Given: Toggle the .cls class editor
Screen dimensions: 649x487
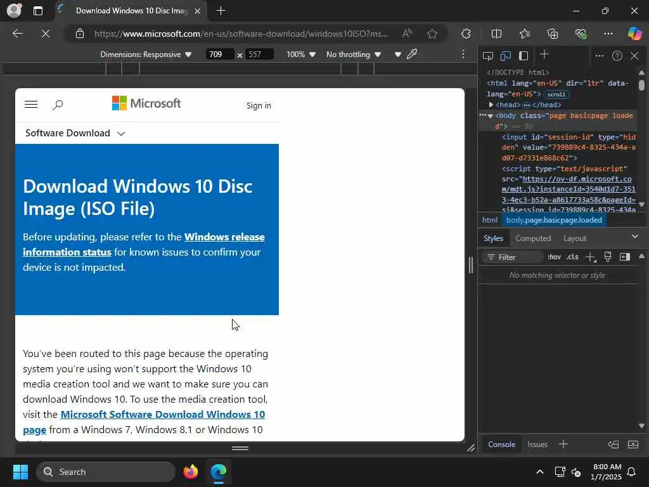Looking at the screenshot, I should click(x=572, y=257).
